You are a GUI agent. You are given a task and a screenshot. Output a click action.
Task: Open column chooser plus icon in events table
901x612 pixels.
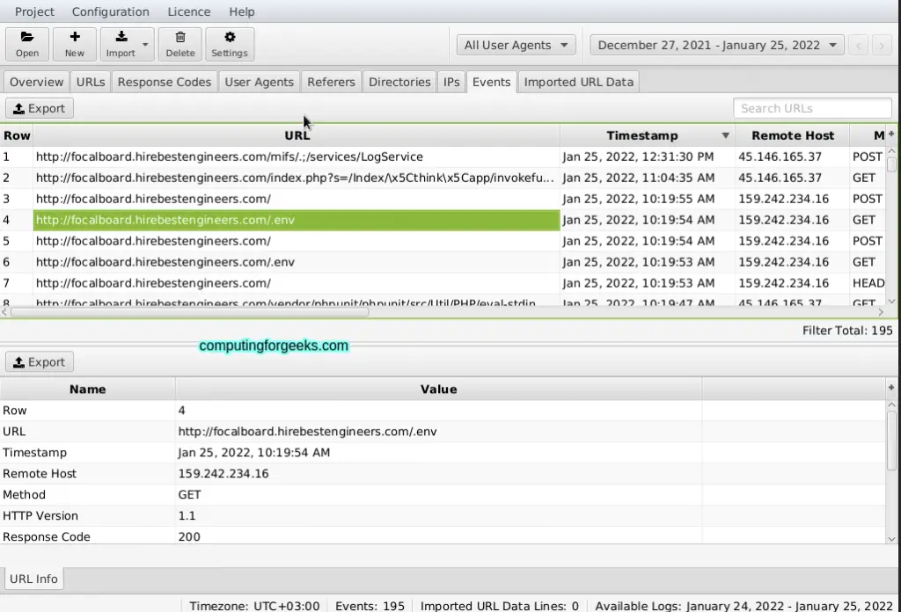pyautogui.click(x=891, y=134)
